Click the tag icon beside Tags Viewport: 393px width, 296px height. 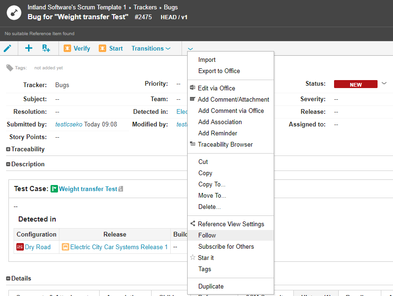[9, 68]
